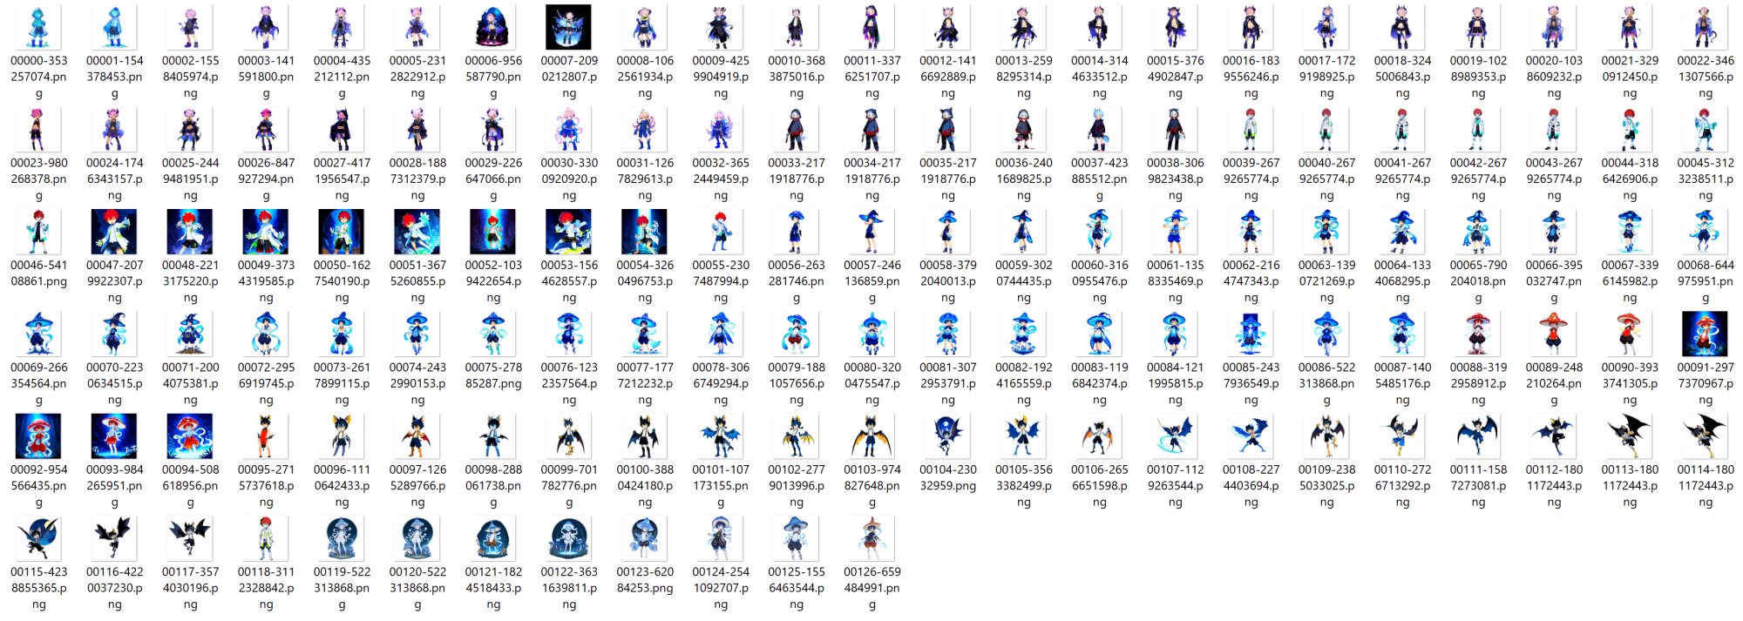Image resolution: width=1743 pixels, height=621 pixels.
Task: Select thumbnail of 00068-644975951.png
Action: pos(1706,232)
